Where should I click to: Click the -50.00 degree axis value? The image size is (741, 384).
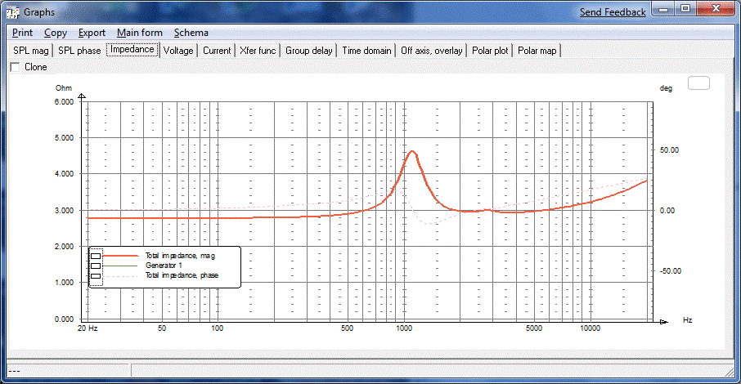click(x=670, y=271)
